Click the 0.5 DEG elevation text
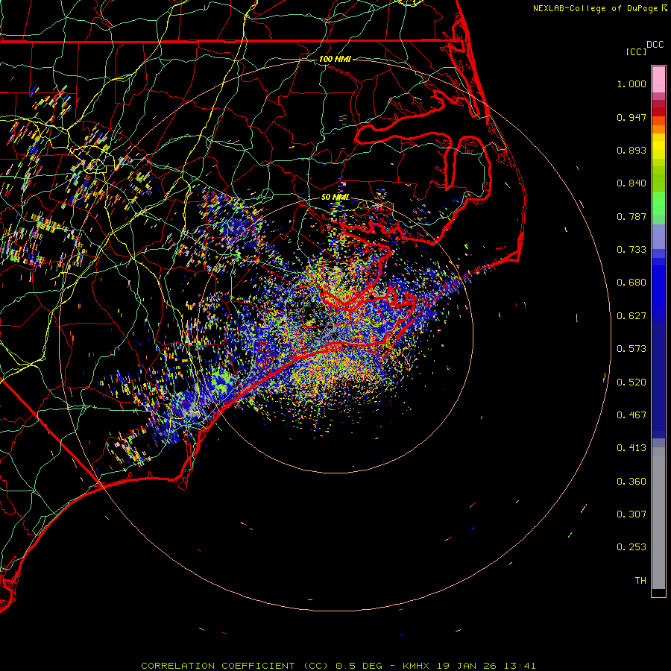This screenshot has width=671, height=671. coord(359,666)
